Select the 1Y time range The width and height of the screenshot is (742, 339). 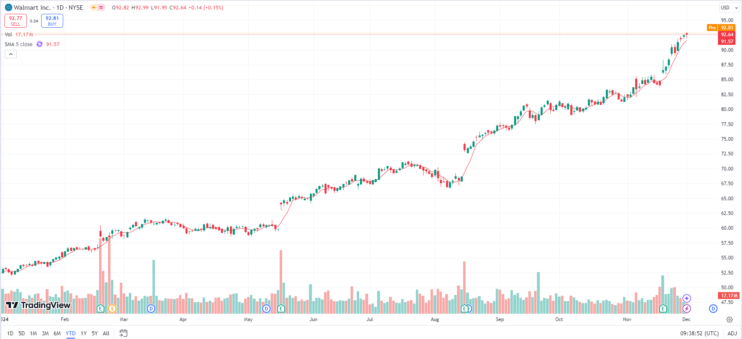tap(84, 333)
